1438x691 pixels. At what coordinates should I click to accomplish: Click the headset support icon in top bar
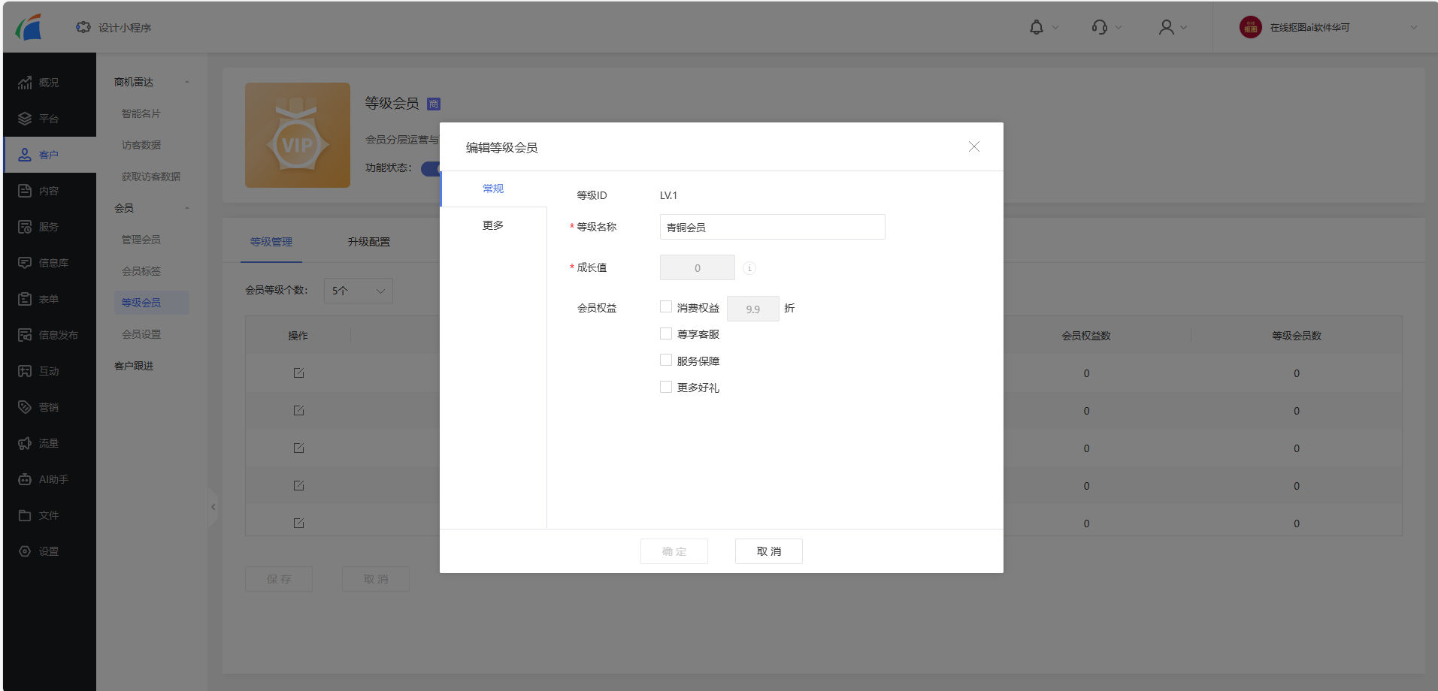1099,27
